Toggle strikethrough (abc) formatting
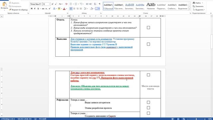 click(43, 9)
